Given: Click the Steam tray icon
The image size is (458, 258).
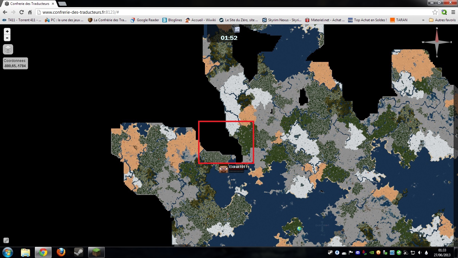Looking at the screenshot, I should (x=330, y=253).
